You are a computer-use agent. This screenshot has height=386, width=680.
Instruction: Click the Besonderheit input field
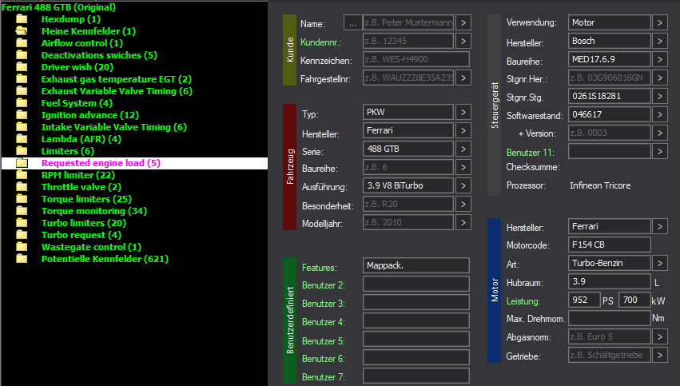click(408, 204)
